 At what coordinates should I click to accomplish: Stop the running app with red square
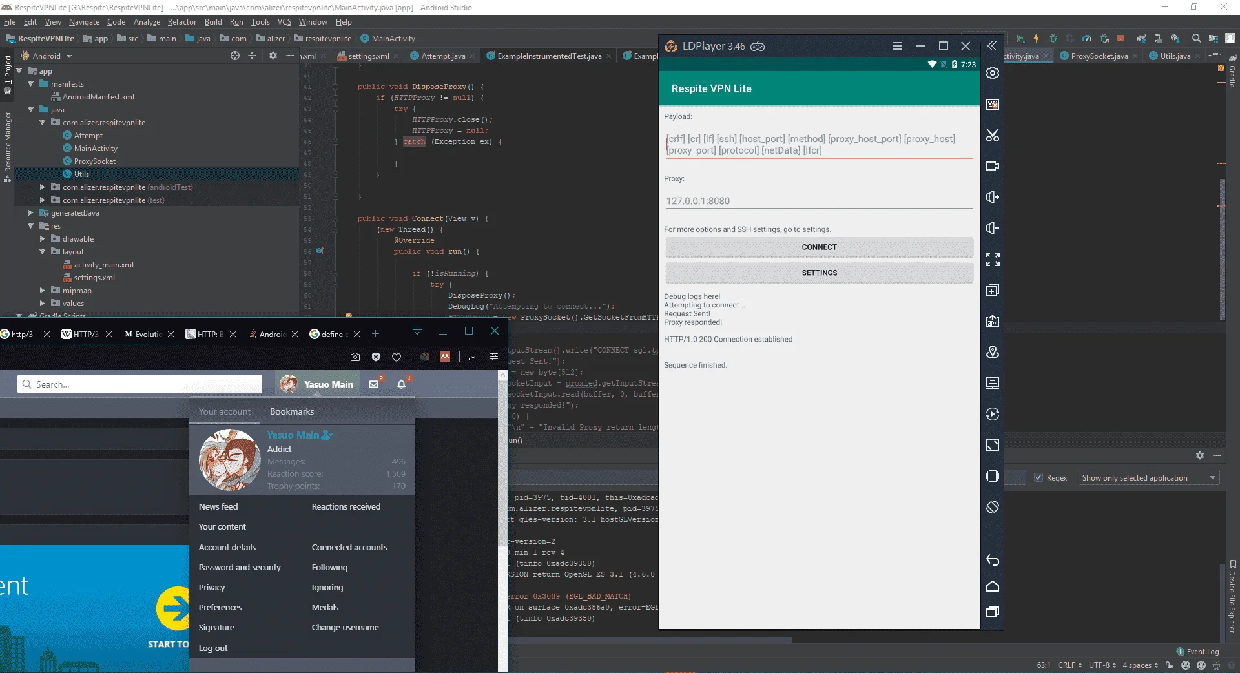(x=1121, y=39)
